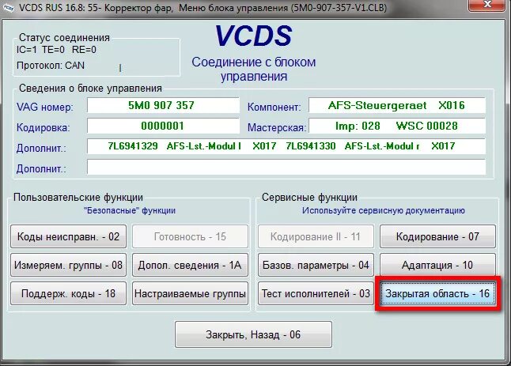The image size is (511, 366).
Task: Click VAG номер field '5M0 907 357'
Action: tap(163, 105)
